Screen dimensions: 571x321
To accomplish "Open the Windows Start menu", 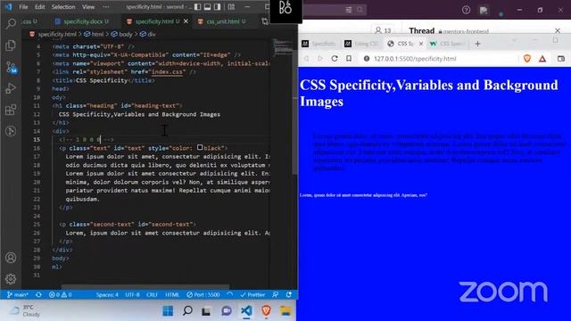I will point(168,311).
